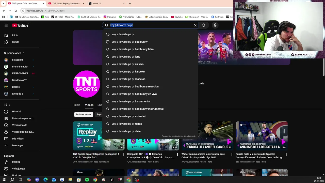The width and height of the screenshot is (325, 183).
Task: Select suggestion 'bad bunny letra'
Action: (x=150, y=49)
